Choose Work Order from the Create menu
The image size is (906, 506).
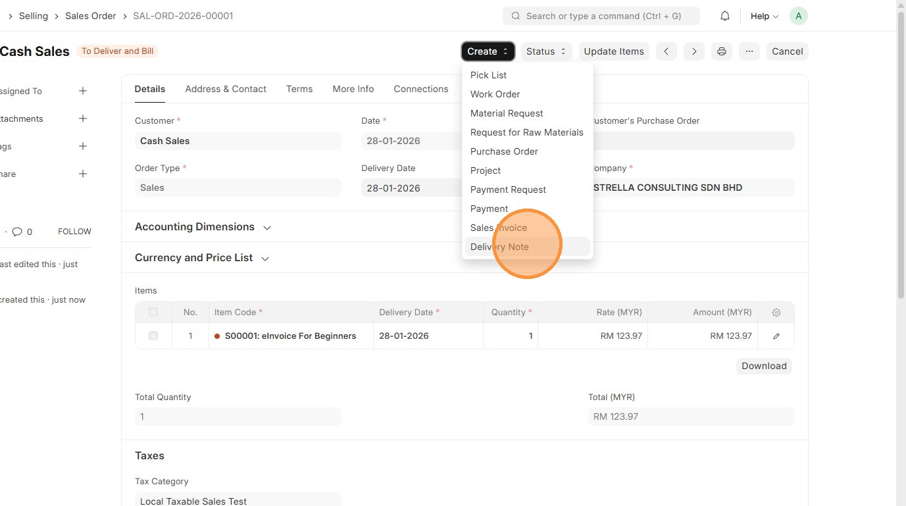click(527, 94)
